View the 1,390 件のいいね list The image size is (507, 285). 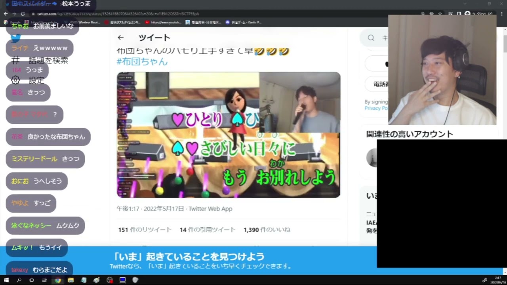(267, 230)
